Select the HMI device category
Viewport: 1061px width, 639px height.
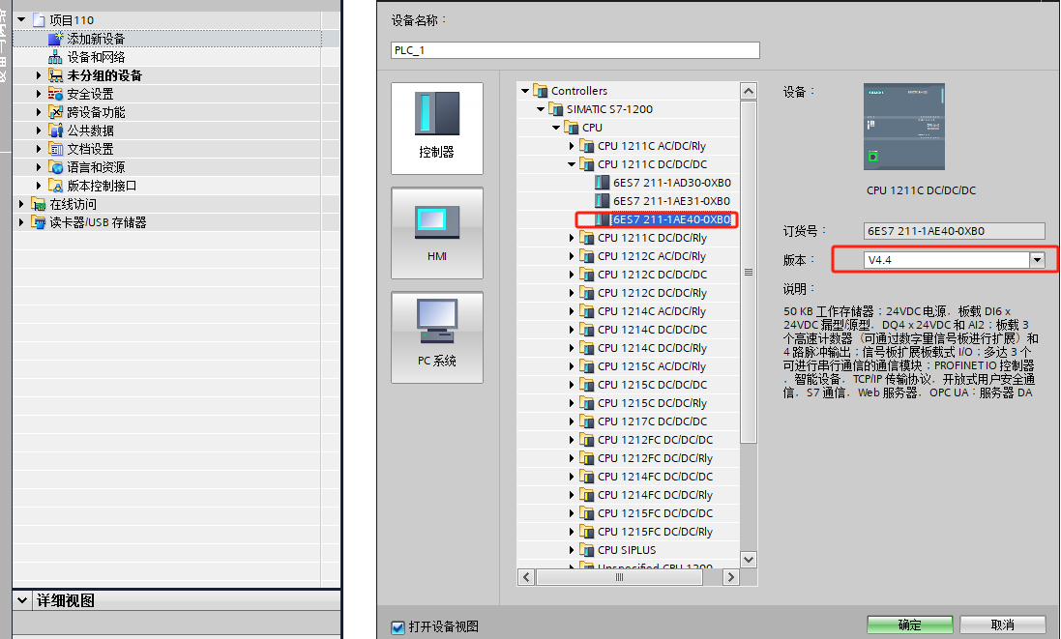(437, 233)
